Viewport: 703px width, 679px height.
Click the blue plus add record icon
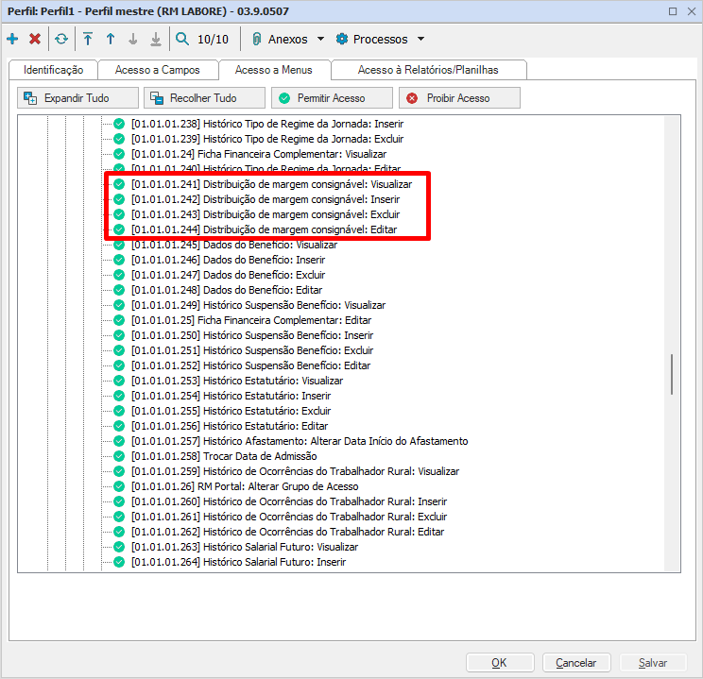(12, 39)
